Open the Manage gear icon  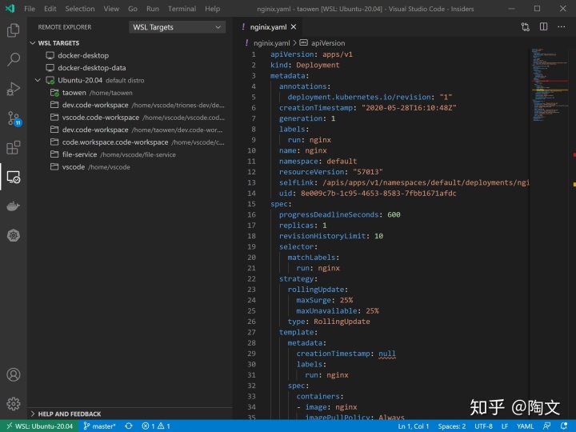click(x=14, y=404)
